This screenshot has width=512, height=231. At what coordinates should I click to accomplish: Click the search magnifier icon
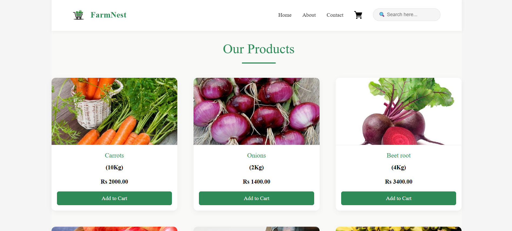[x=382, y=15]
